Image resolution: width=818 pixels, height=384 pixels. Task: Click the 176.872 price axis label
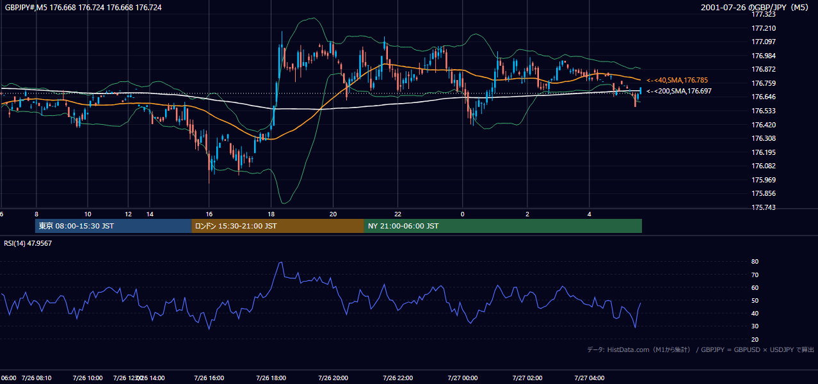click(x=763, y=69)
